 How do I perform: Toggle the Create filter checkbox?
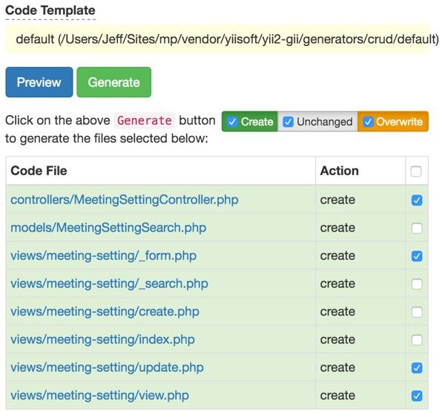click(x=232, y=122)
